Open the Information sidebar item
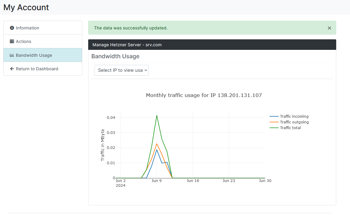 (43, 28)
